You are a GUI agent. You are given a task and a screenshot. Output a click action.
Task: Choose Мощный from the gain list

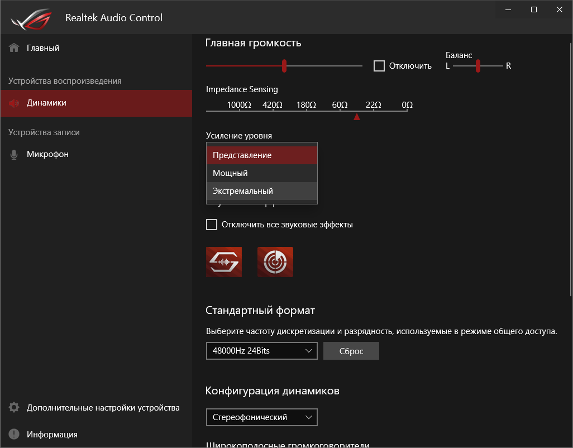tap(261, 173)
